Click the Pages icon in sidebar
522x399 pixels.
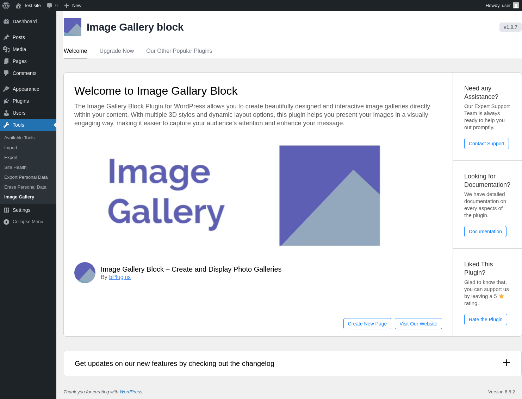(x=6, y=61)
